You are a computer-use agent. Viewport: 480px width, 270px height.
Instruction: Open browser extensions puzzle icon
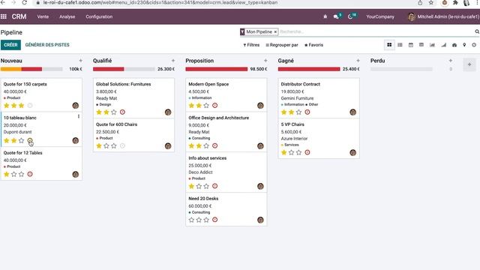[455, 2]
